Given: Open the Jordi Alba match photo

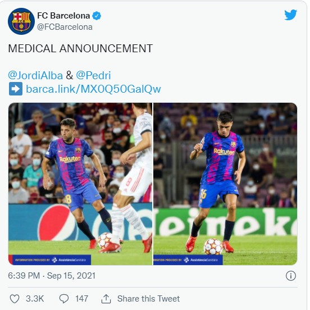Looking at the screenshot, I should [80, 184].
